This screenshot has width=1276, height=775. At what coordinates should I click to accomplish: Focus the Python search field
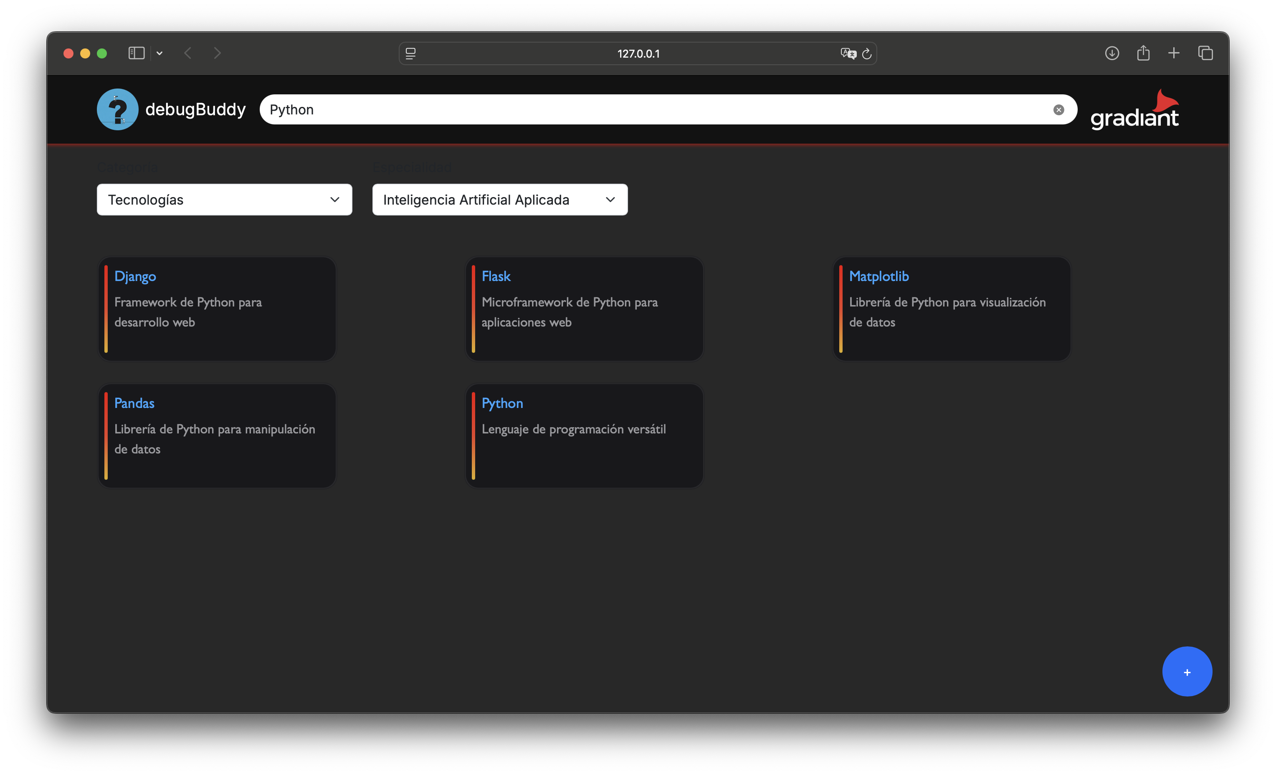[653, 110]
